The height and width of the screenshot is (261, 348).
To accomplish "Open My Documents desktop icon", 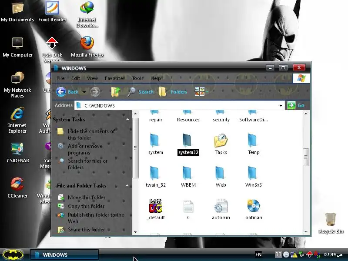I will [x=17, y=12].
